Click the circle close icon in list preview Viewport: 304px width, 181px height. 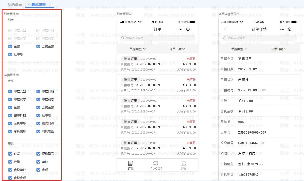pyautogui.click(x=188, y=29)
